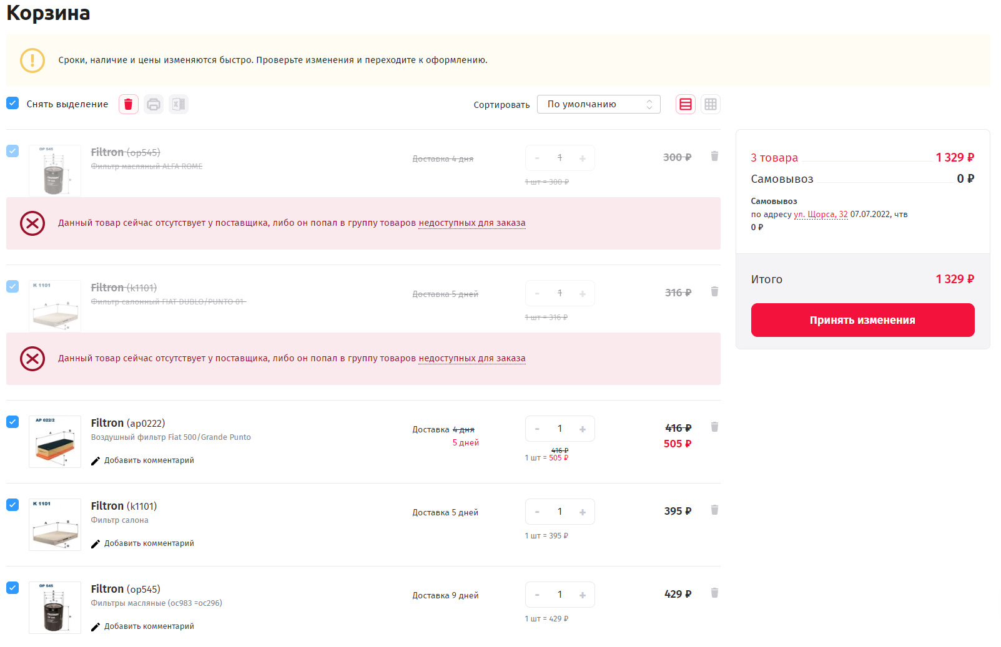Screen dimensions: 1001x647
Task: Open pickup address 'ул. Щорса, 32' link
Action: [821, 214]
